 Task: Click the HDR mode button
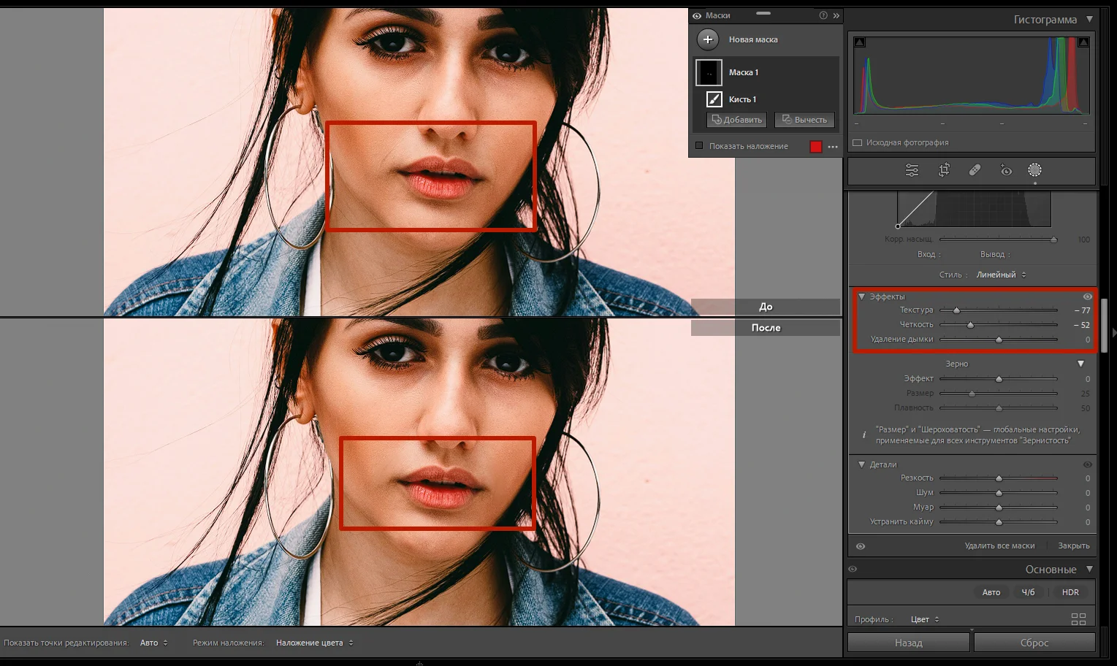(1070, 592)
